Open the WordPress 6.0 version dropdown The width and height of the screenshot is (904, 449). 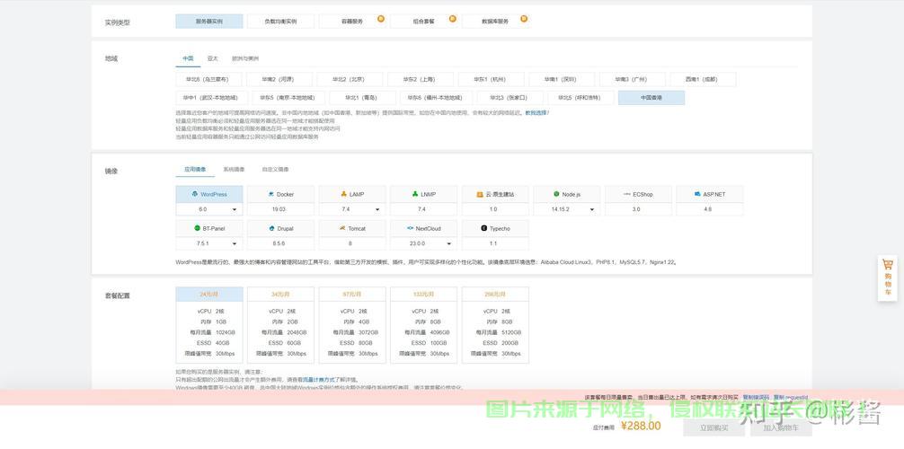[x=209, y=210]
